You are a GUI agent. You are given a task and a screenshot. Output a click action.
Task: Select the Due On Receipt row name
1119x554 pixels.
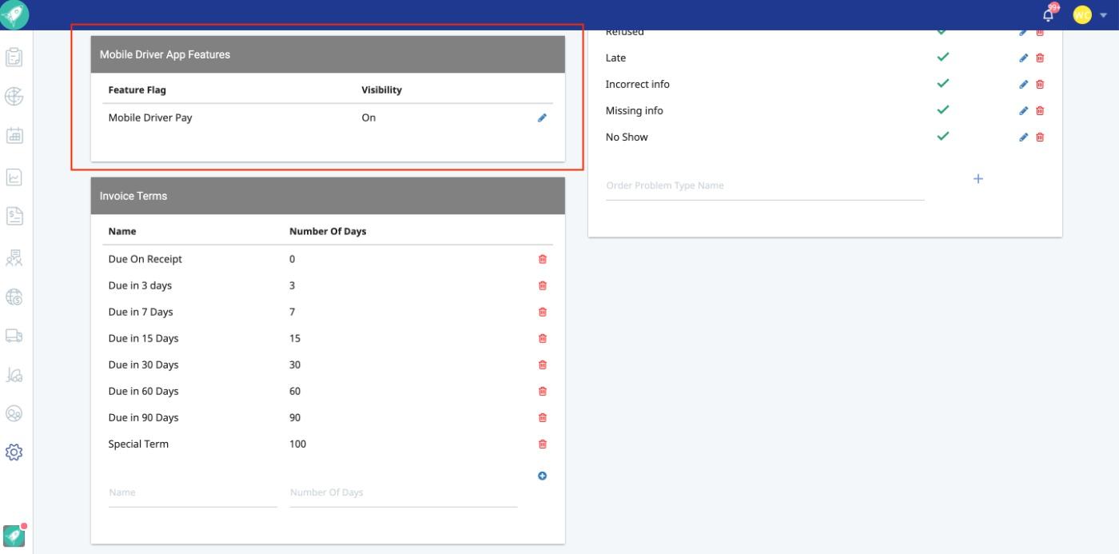point(145,259)
